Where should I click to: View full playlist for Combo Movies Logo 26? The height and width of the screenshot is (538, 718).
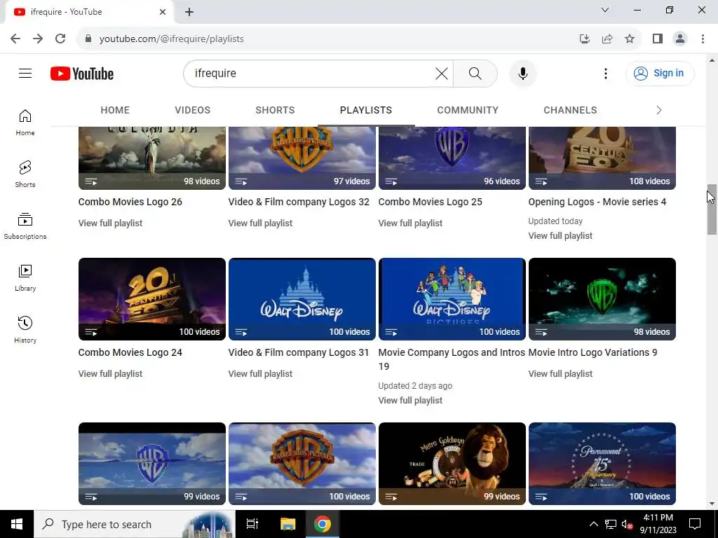(110, 223)
